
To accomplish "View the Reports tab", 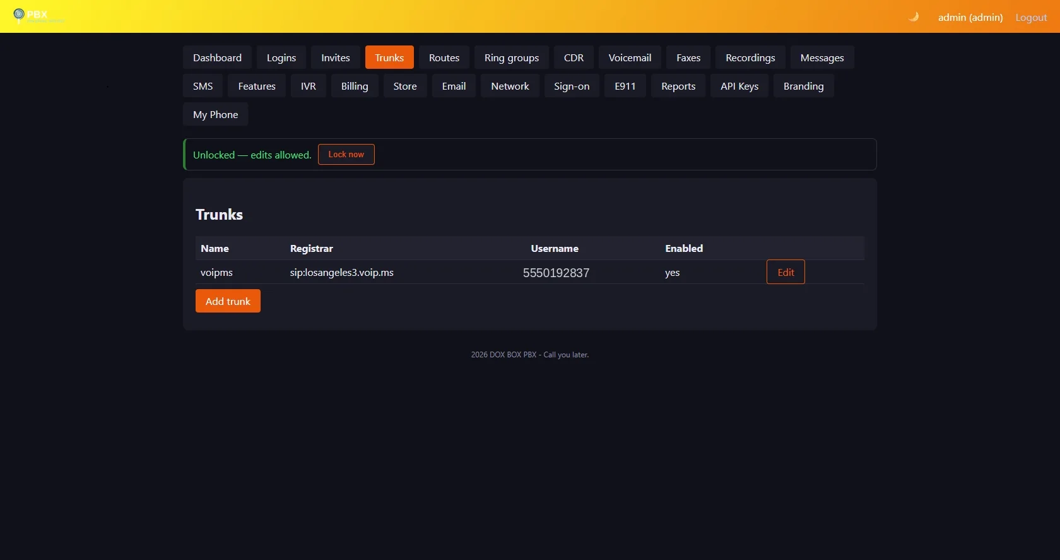I will (x=678, y=86).
